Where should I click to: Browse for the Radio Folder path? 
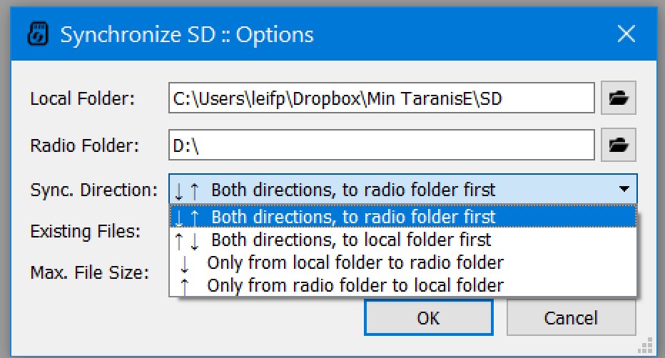618,145
